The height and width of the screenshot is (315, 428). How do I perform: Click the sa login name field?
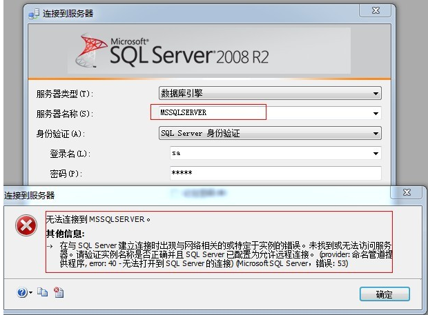click(x=269, y=154)
